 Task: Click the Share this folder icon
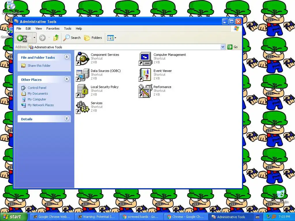tap(23, 66)
